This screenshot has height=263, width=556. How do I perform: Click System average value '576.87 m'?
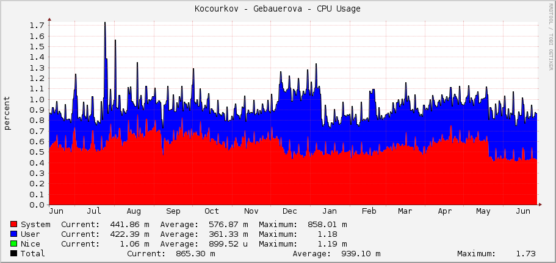228,225
